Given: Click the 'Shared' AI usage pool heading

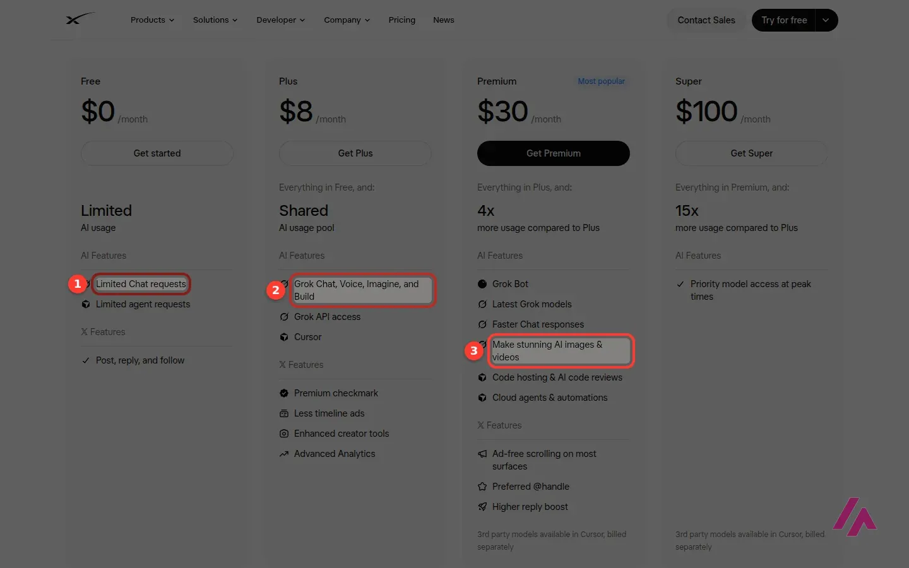Looking at the screenshot, I should 304,211.
